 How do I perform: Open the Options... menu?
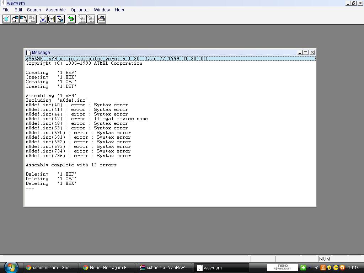(80, 10)
